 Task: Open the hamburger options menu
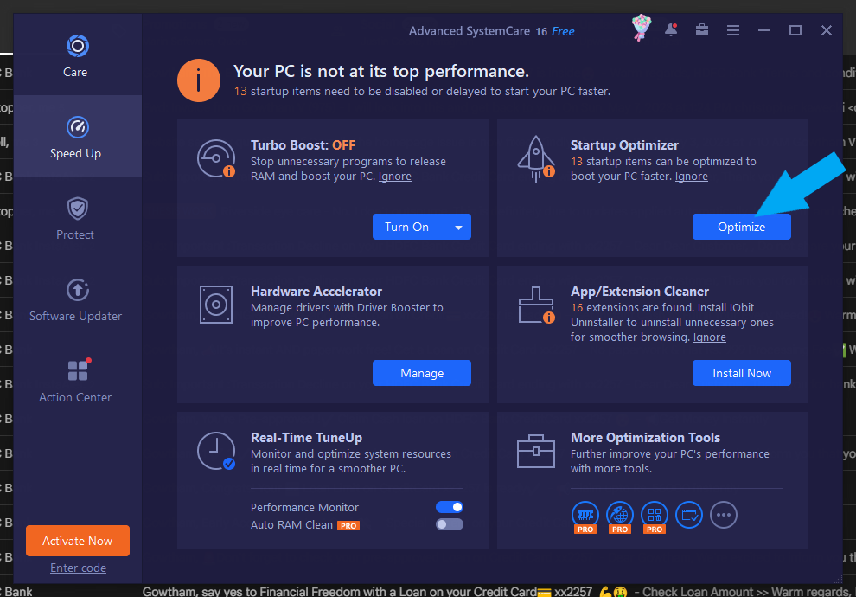tap(733, 30)
